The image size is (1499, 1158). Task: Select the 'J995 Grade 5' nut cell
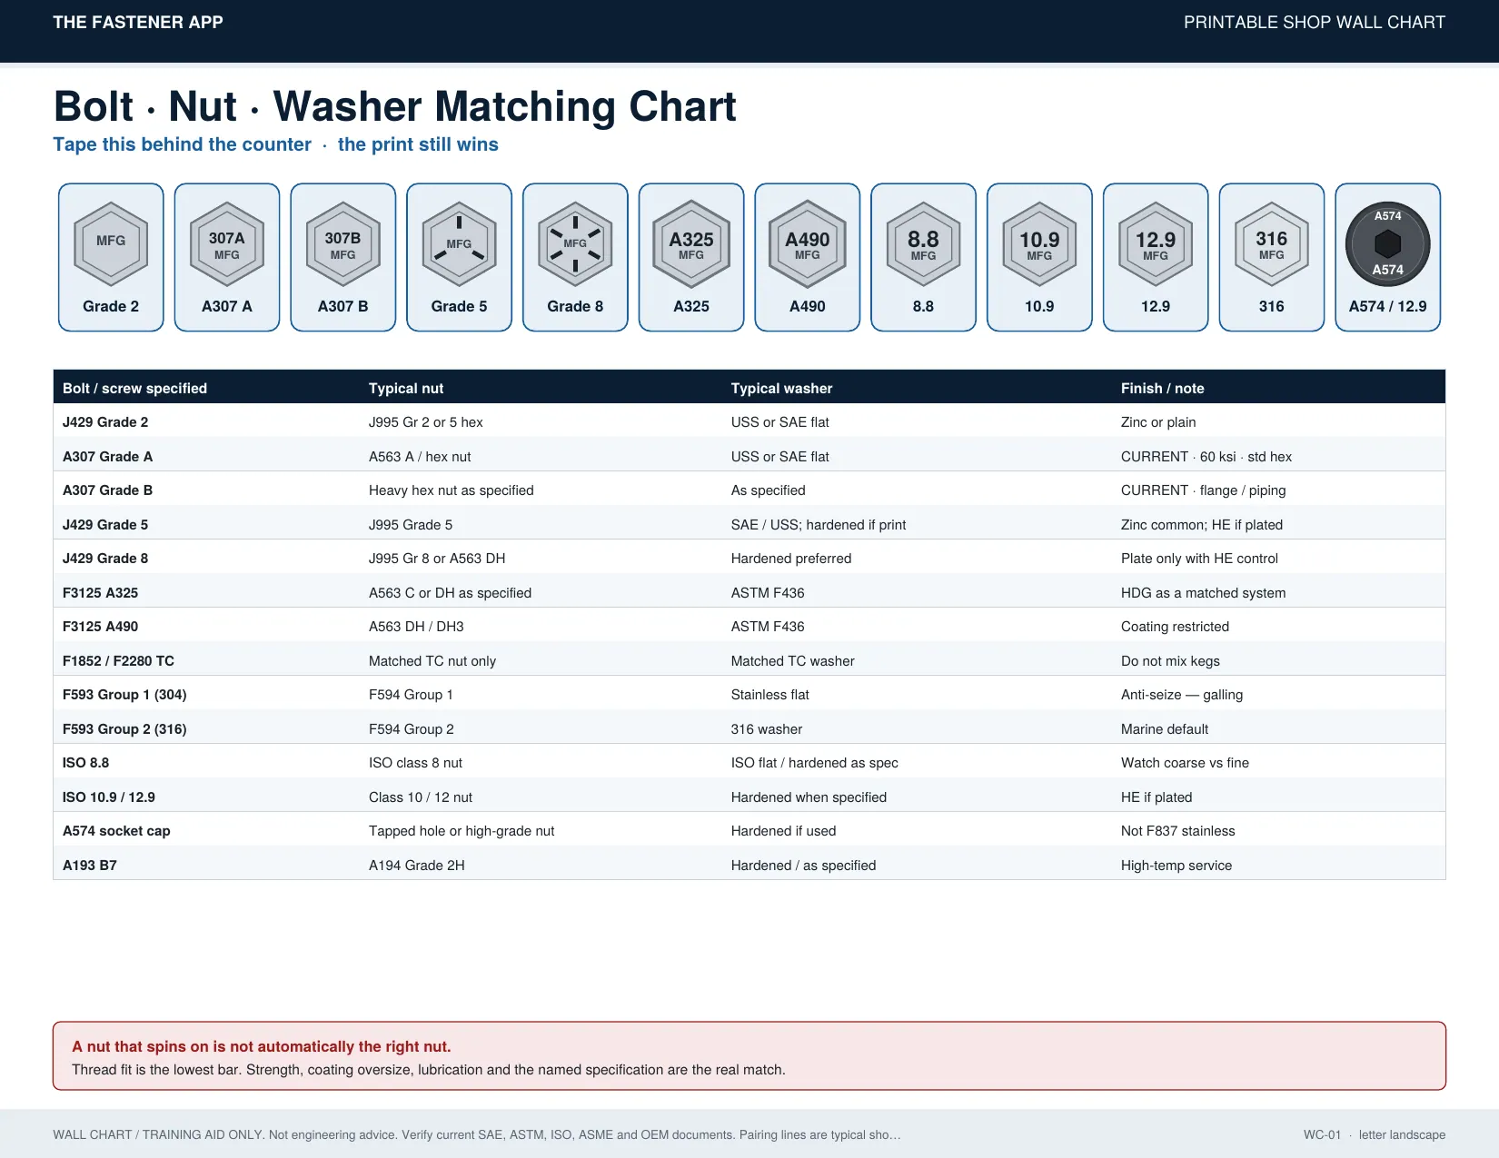click(411, 525)
